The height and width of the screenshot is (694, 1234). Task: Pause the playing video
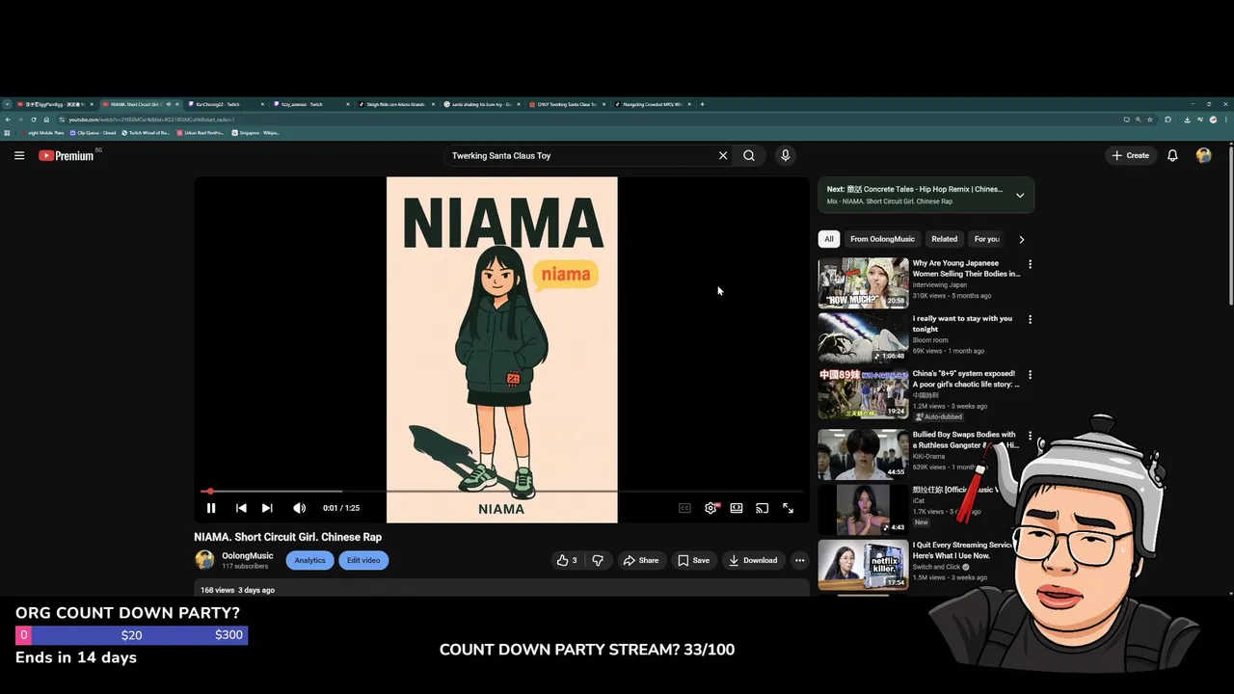click(x=211, y=508)
